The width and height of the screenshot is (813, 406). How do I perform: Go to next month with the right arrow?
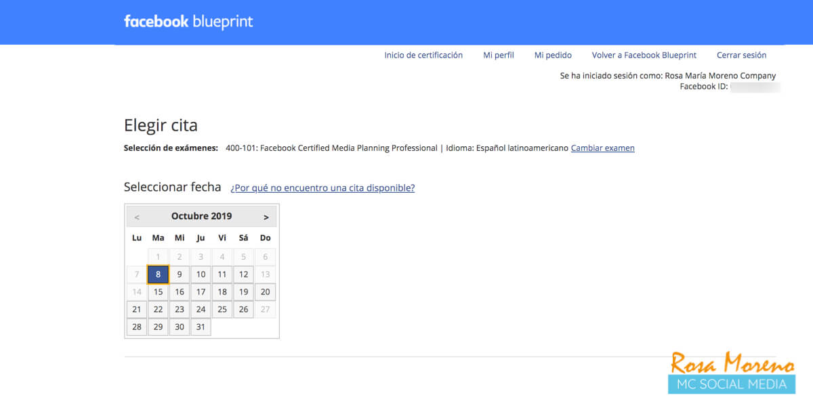[x=266, y=216]
